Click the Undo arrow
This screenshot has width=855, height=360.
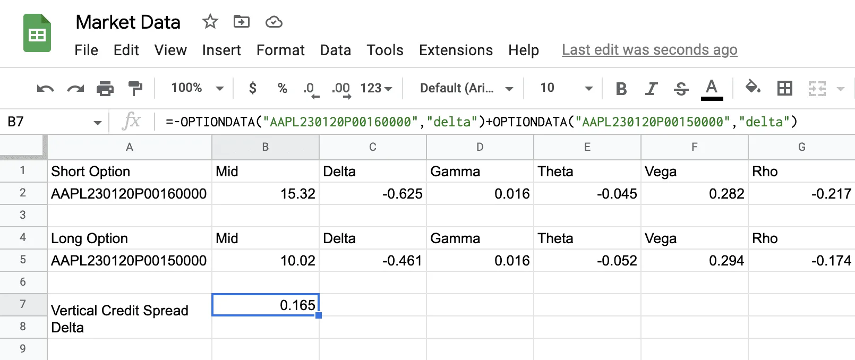click(x=45, y=88)
